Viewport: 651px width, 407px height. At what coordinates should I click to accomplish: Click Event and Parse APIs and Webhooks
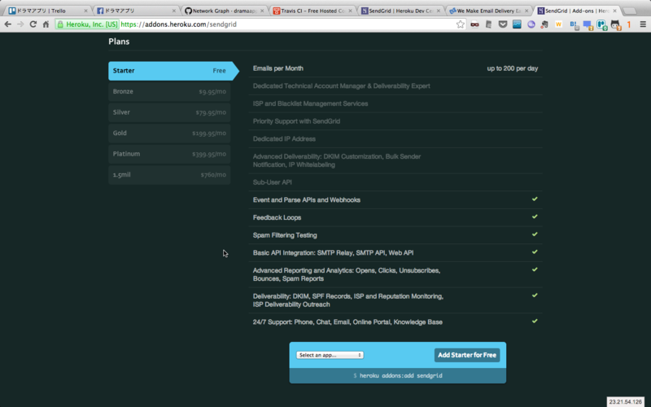(x=395, y=199)
